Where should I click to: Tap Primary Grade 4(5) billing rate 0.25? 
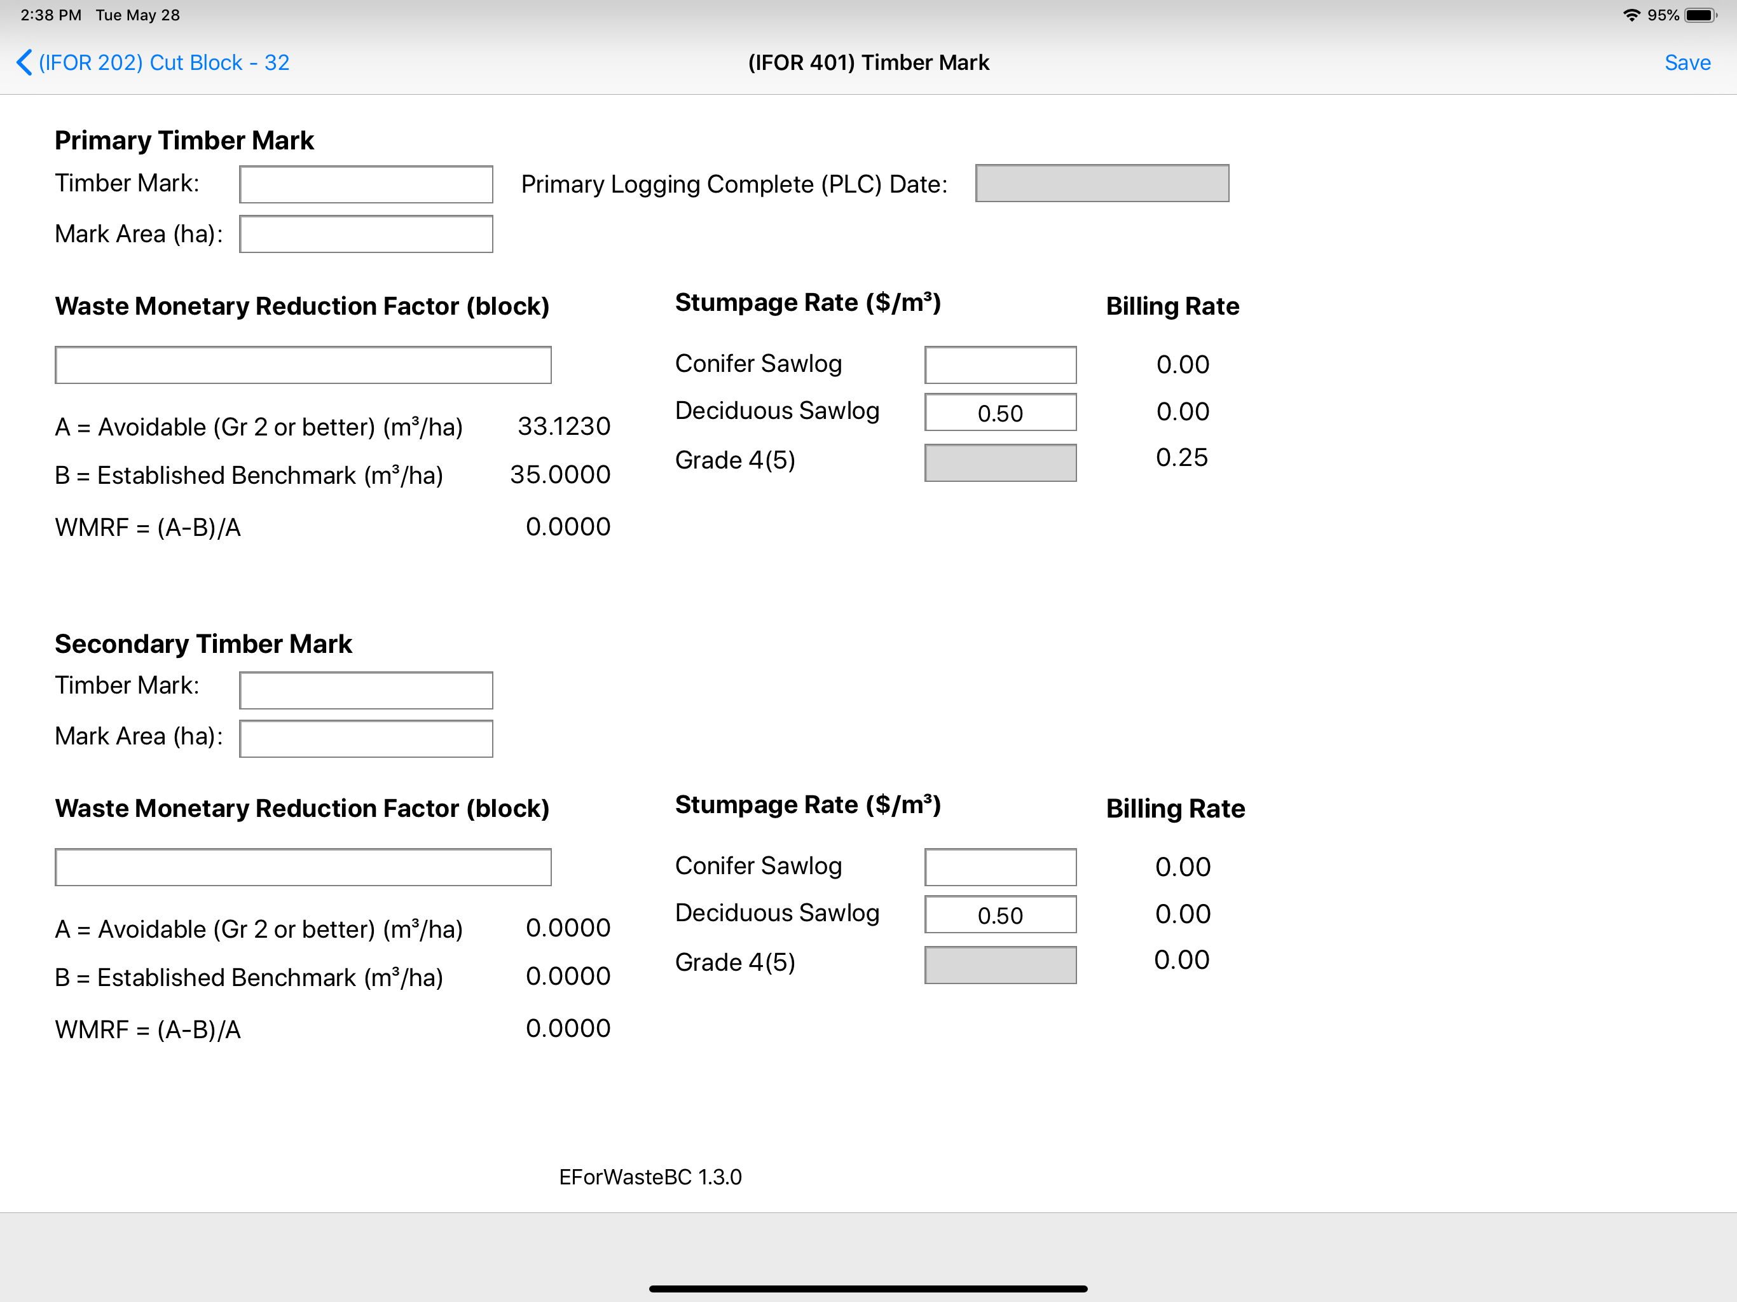click(x=1182, y=458)
